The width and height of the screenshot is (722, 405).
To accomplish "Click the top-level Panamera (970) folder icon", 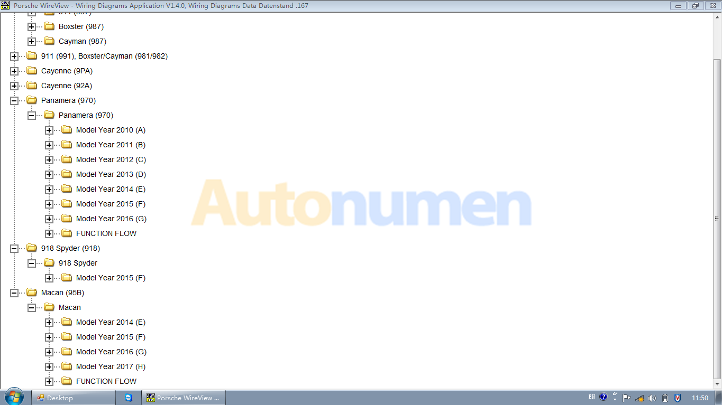I will (32, 100).
